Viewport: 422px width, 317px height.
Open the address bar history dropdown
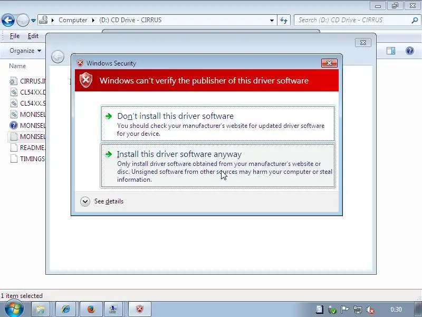272,20
